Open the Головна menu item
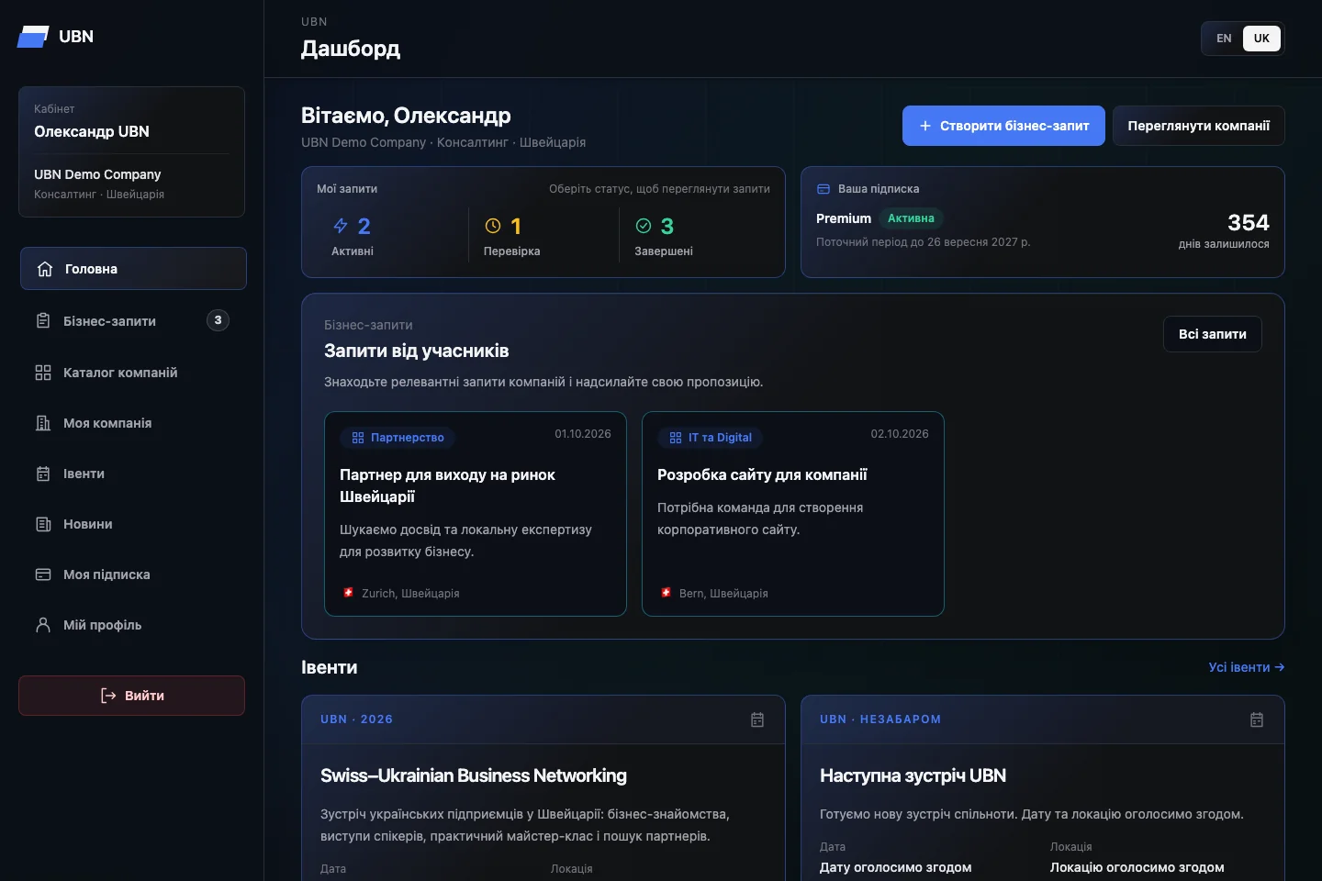1322x881 pixels. coord(133,269)
